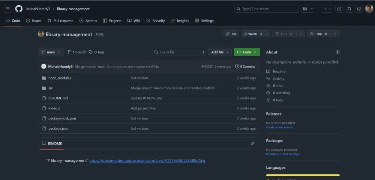Open the Projects tab

(x=112, y=21)
